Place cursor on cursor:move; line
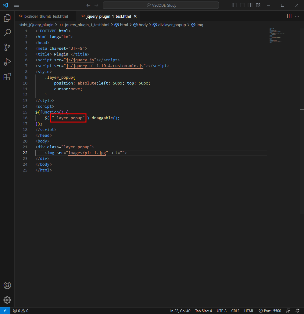This screenshot has width=304, height=314. pos(68,89)
